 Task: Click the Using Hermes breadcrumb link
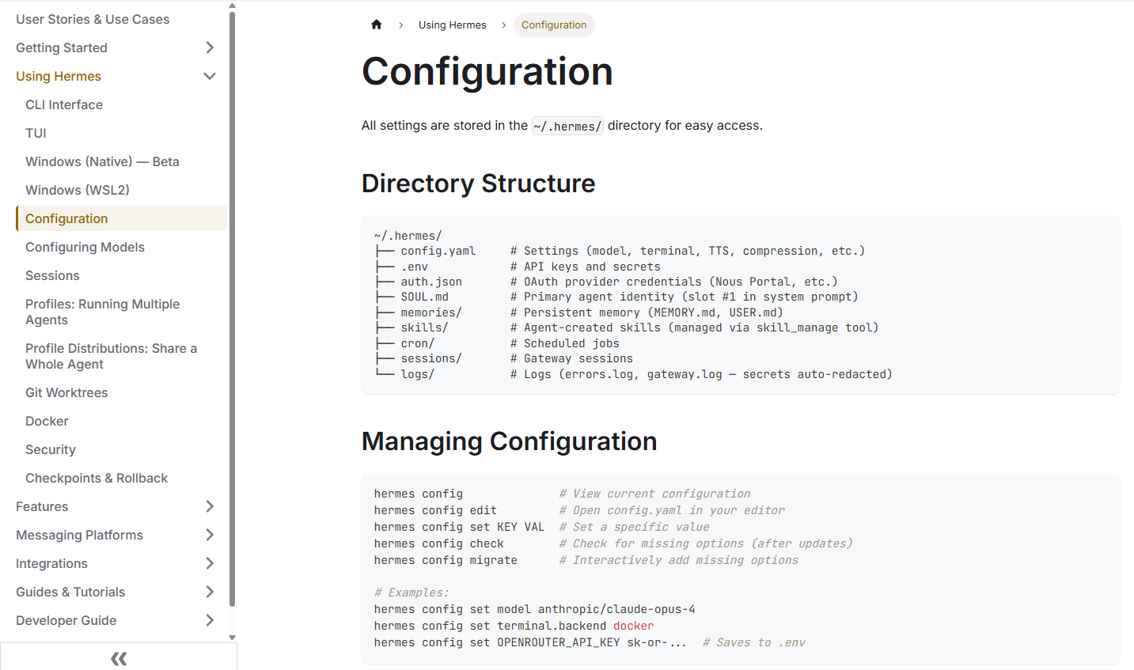click(x=453, y=25)
